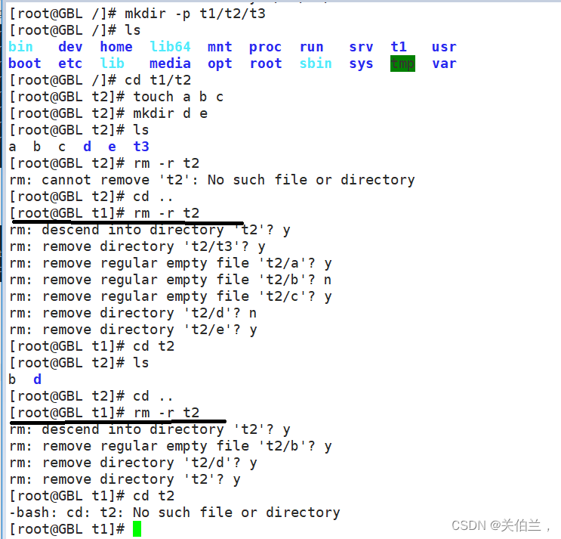Click the 'media' directory entry
The image size is (561, 539).
coord(171,64)
